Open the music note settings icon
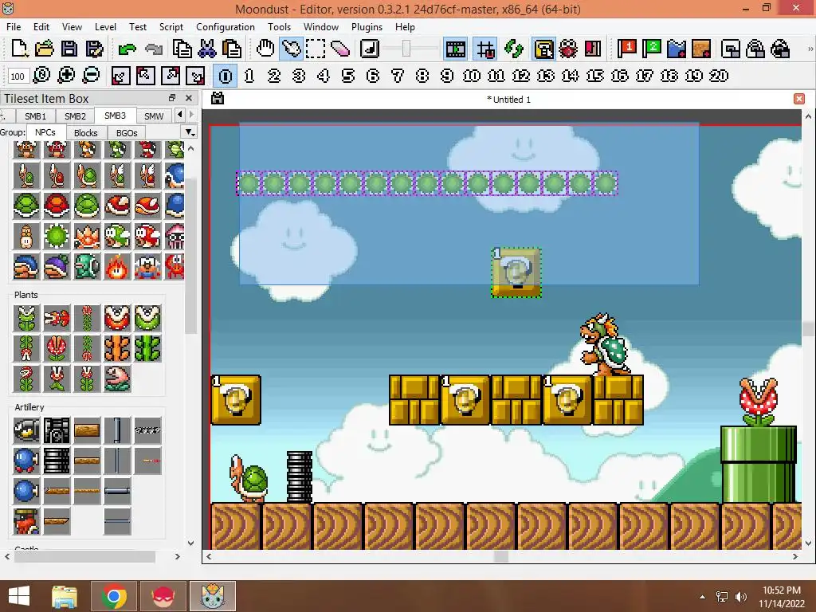The height and width of the screenshot is (612, 816). tap(370, 49)
